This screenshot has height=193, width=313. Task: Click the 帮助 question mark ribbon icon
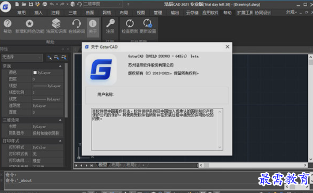(8, 26)
